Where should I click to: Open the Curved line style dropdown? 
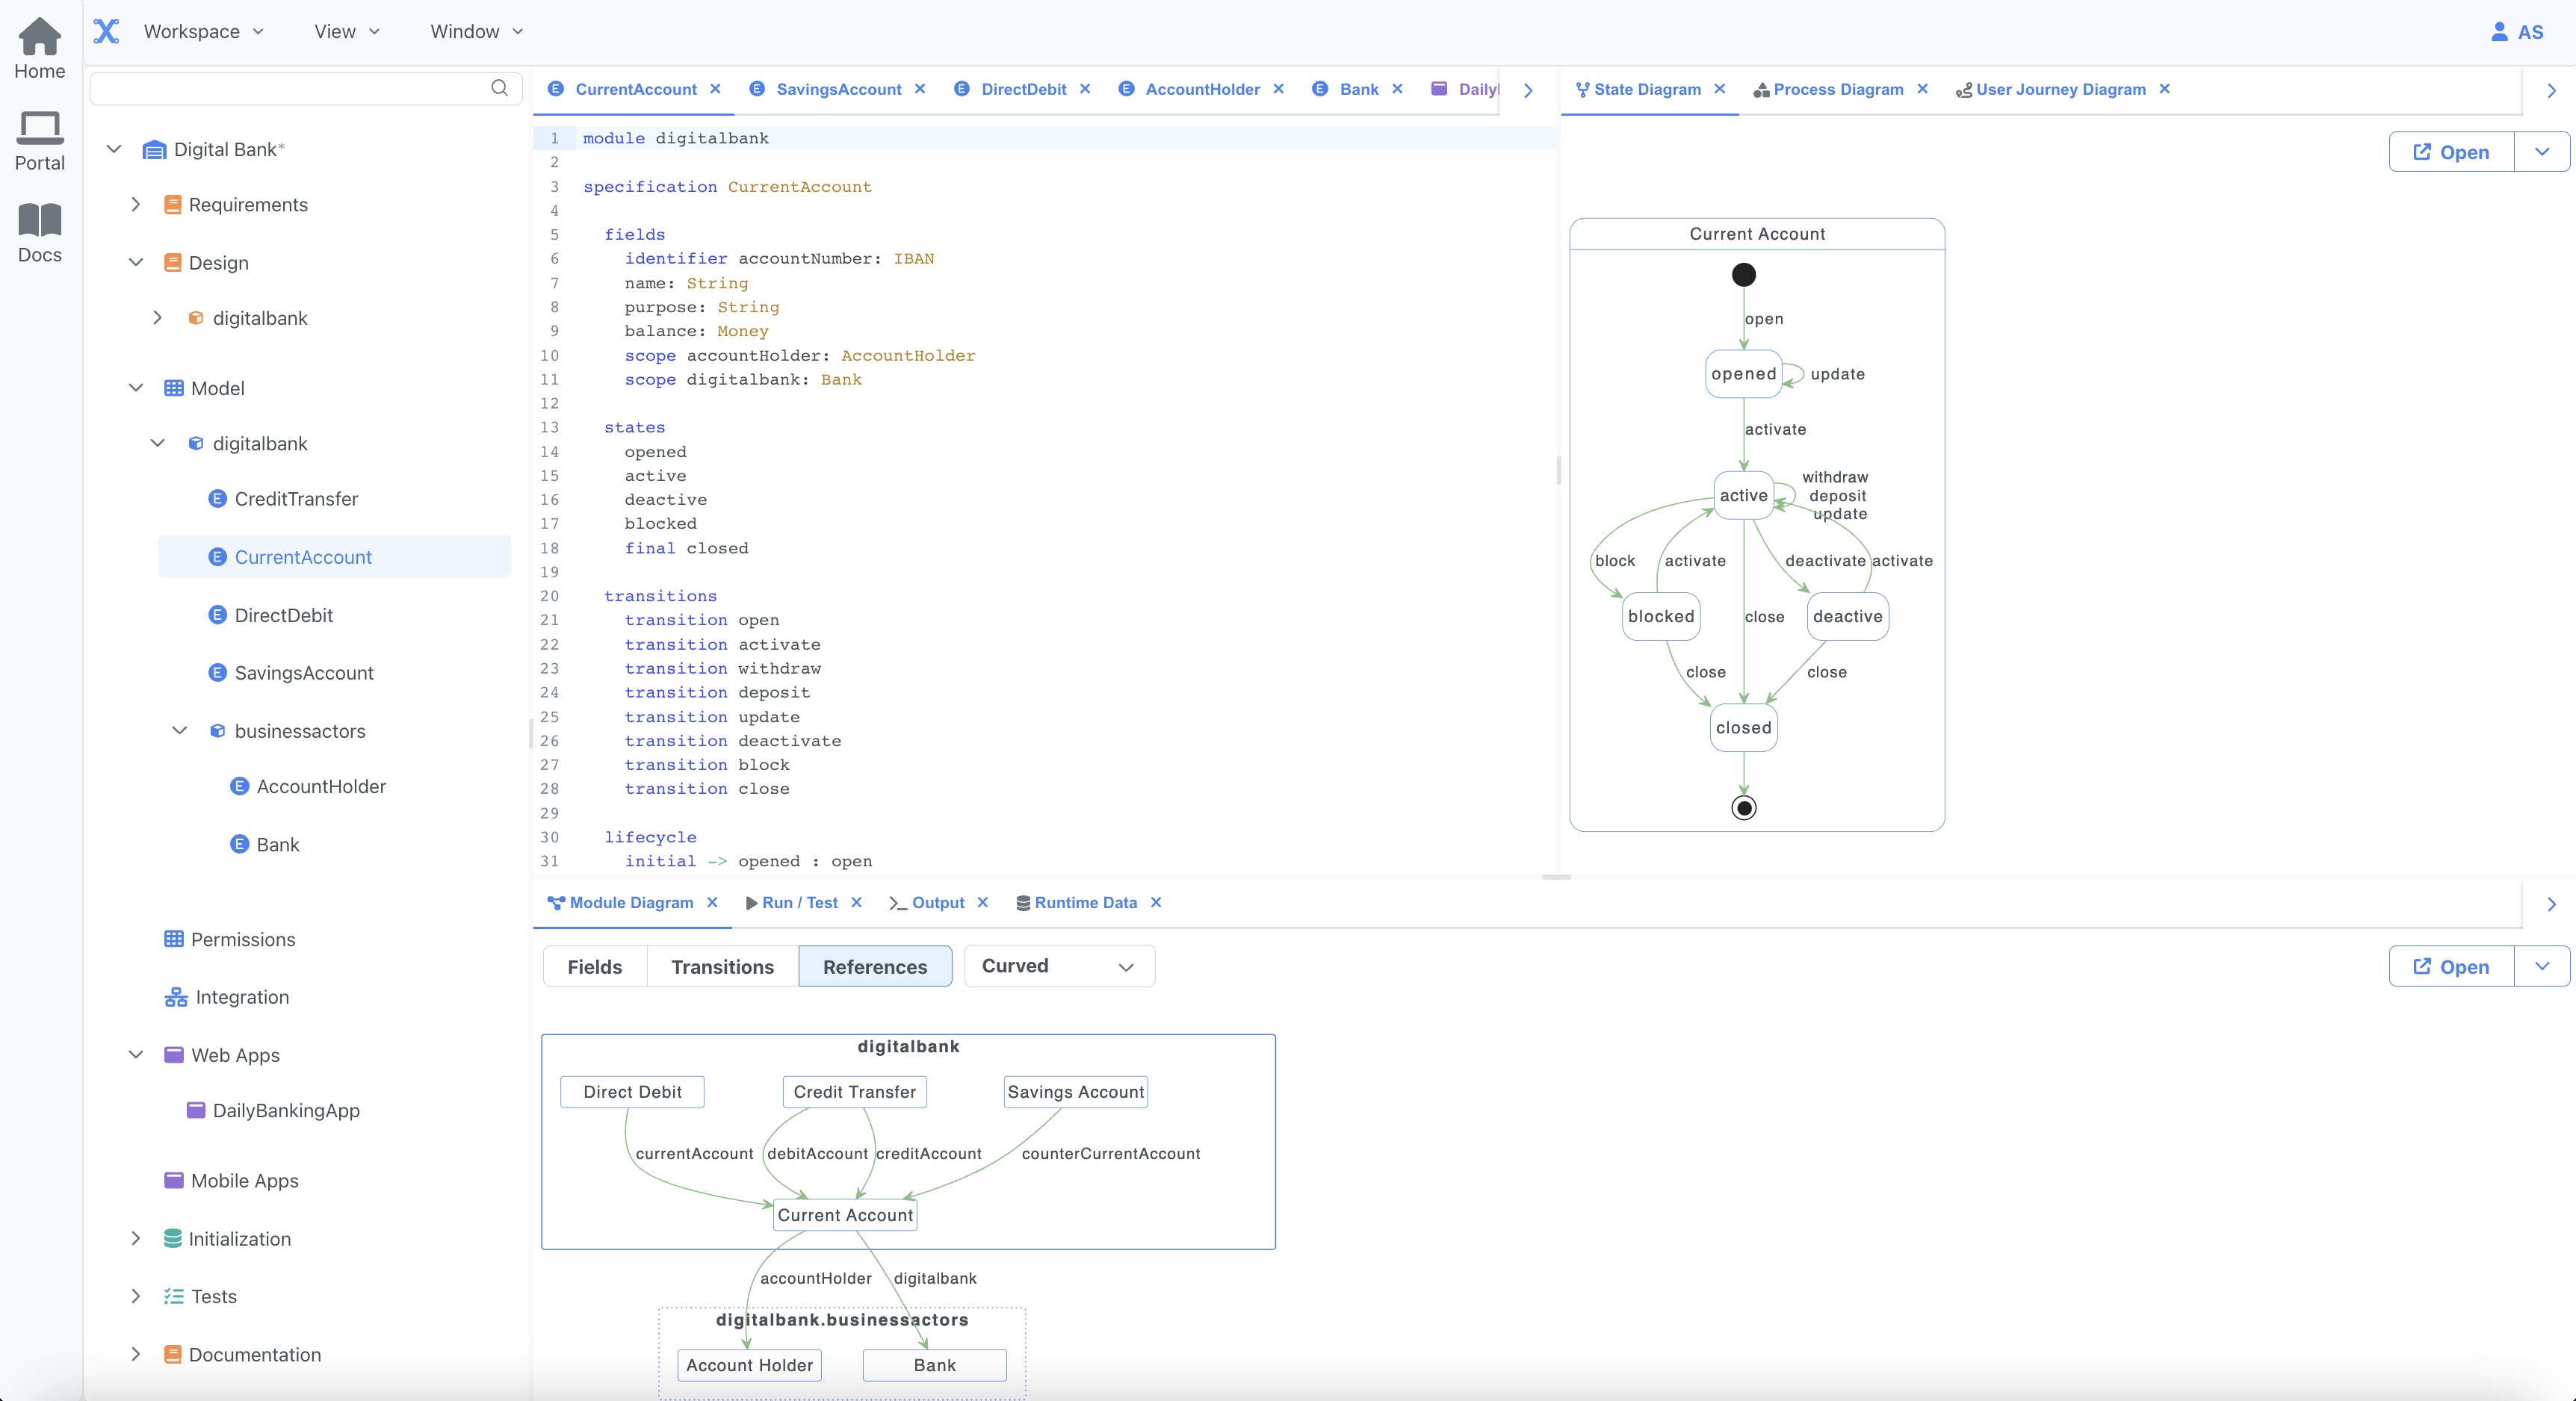(x=1058, y=966)
